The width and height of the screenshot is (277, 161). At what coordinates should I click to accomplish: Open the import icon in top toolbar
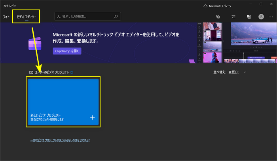[218, 17]
